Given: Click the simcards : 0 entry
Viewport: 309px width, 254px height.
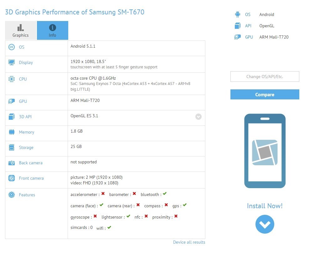Looking at the screenshot, I should (x=82, y=228).
